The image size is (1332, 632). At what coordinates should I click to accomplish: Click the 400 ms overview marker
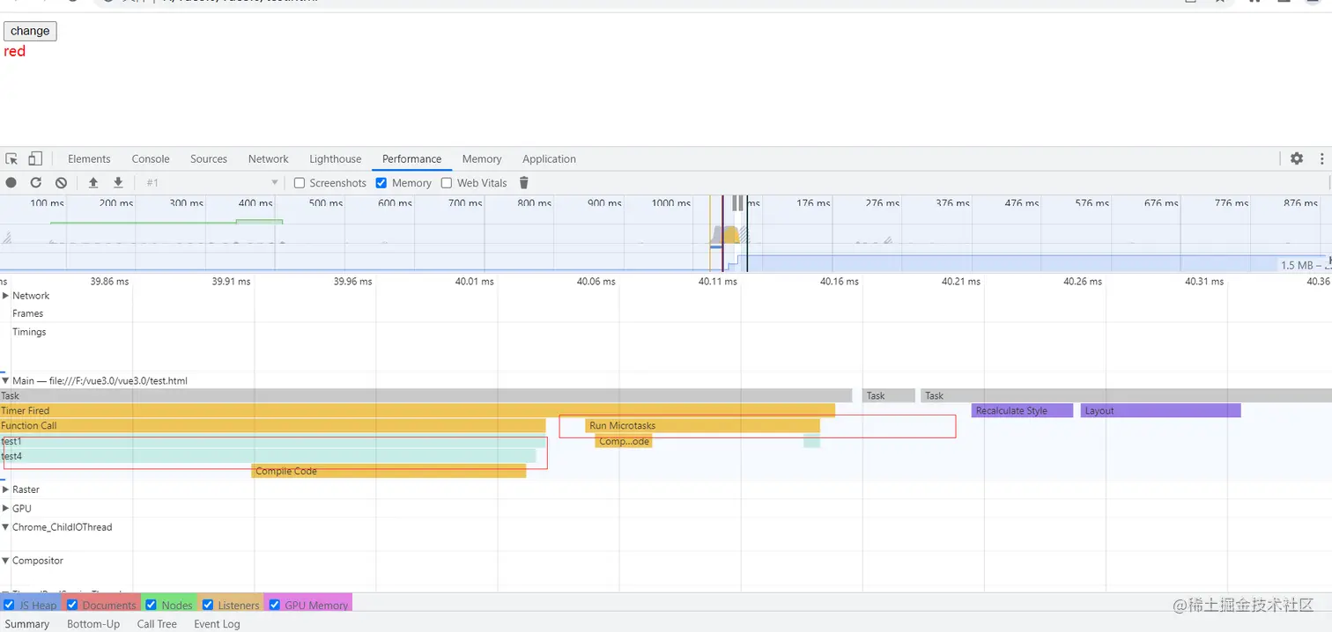(x=255, y=203)
